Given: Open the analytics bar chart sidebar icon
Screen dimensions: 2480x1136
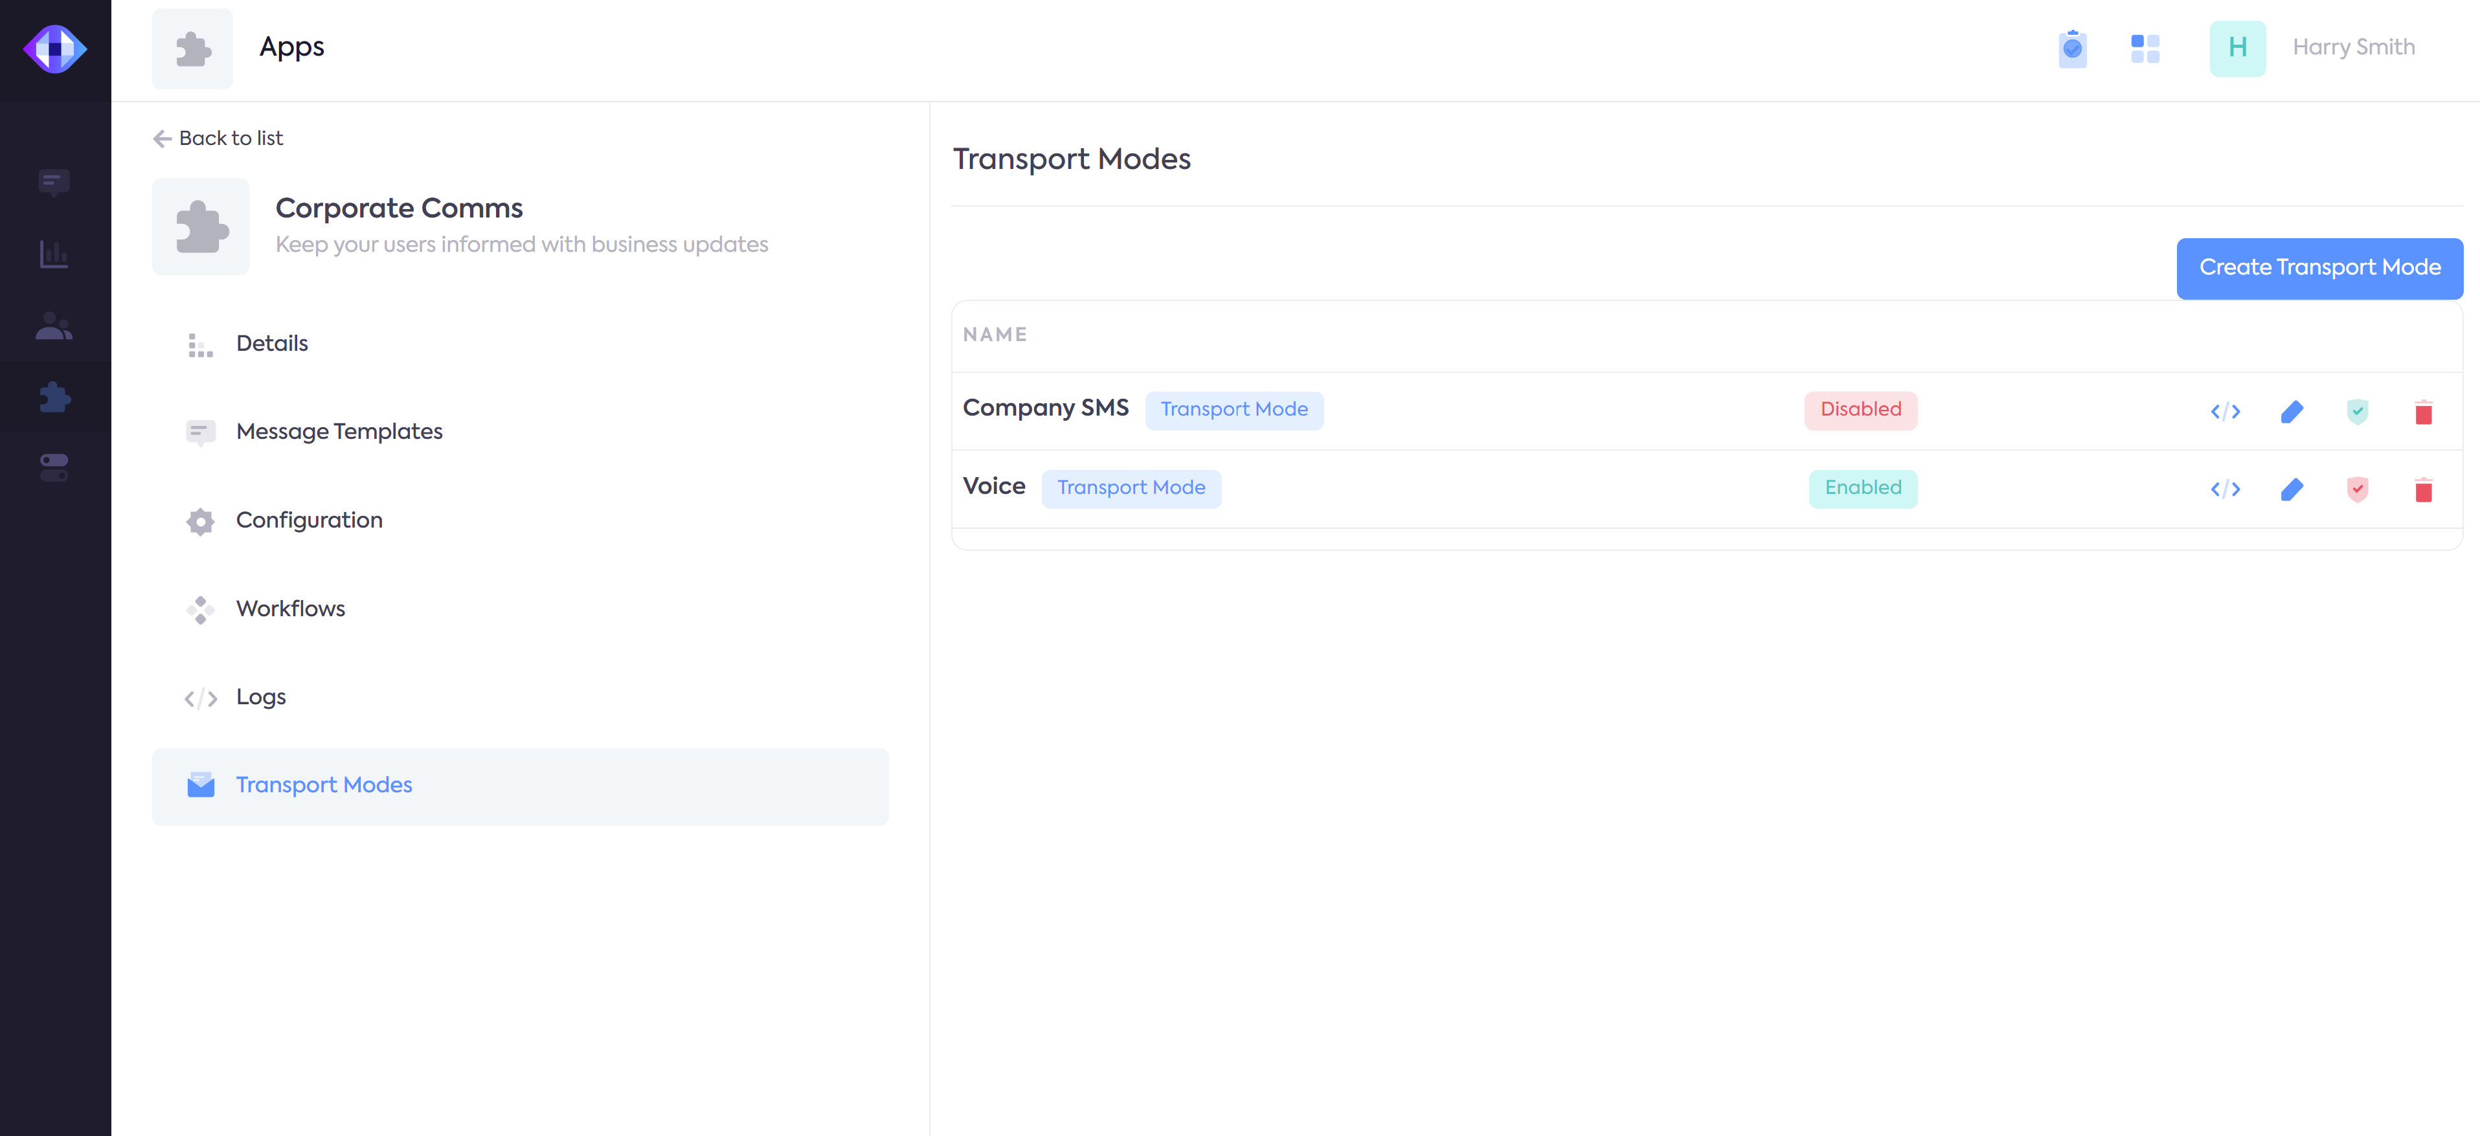Looking at the screenshot, I should coord(54,254).
